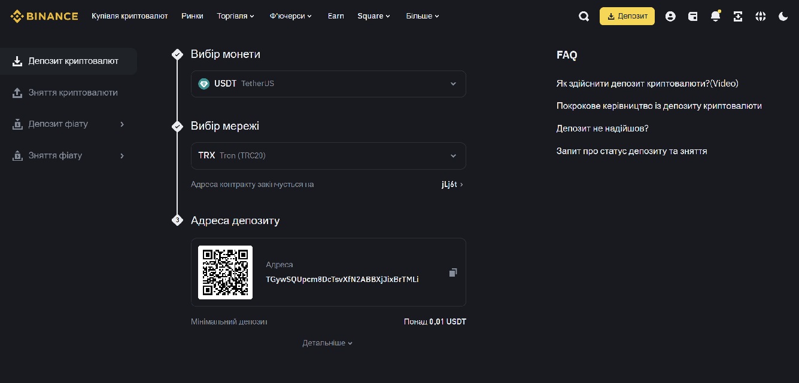Copy the deposit address icon

click(453, 272)
